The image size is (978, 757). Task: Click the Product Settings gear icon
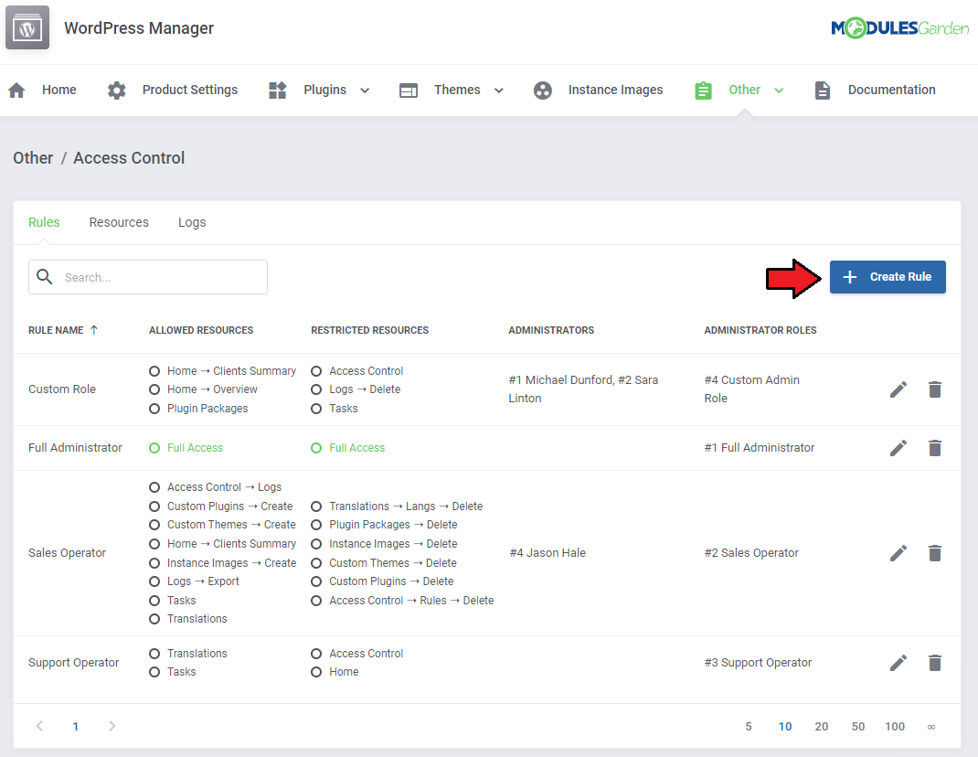click(117, 91)
